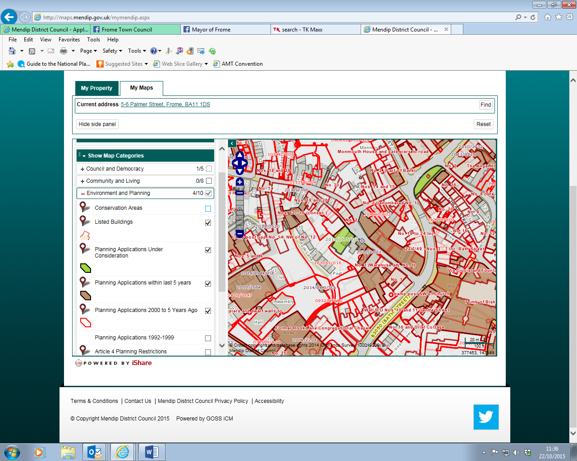This screenshot has height=461, width=577.
Task: Open the Favorites star icon at top right
Action: 559,17
